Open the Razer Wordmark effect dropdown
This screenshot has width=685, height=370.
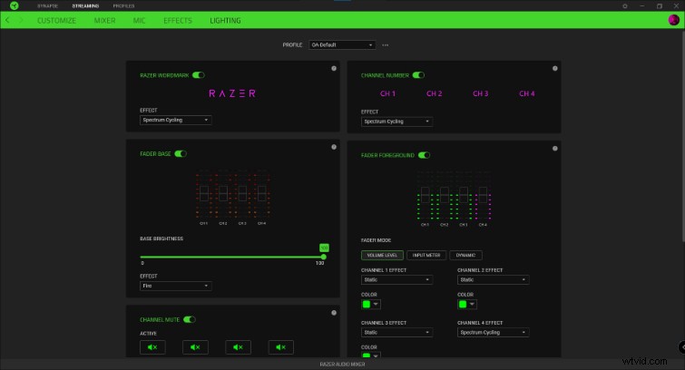(176, 120)
